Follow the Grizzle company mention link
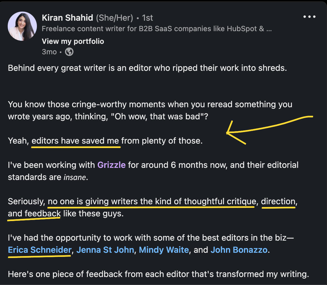The height and width of the screenshot is (285, 327). (x=111, y=165)
